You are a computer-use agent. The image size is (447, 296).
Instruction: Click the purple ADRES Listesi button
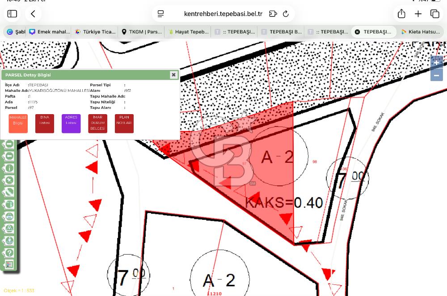pyautogui.click(x=71, y=123)
